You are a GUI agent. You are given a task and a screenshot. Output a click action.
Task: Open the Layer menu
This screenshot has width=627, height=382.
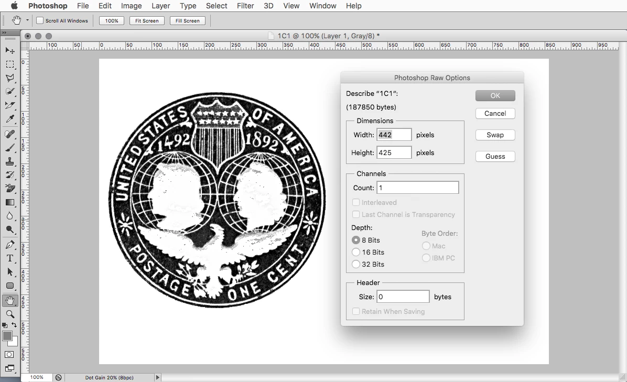click(161, 6)
